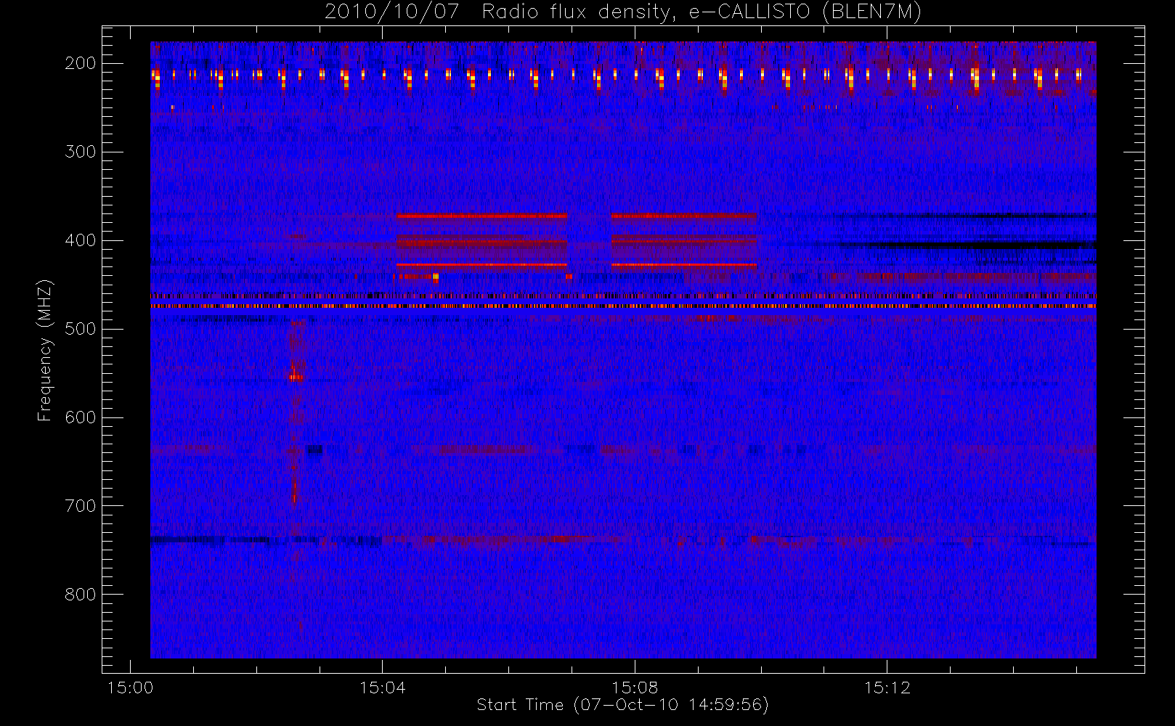Click the 15:04 time tick label
The width and height of the screenshot is (1175, 726).
pyautogui.click(x=382, y=688)
